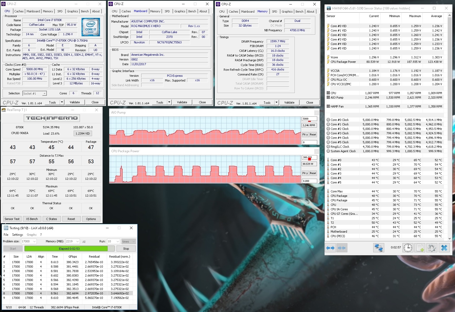This screenshot has width=455, height=312.
Task: Open the LinX Graphs menu
Action: tap(32, 235)
